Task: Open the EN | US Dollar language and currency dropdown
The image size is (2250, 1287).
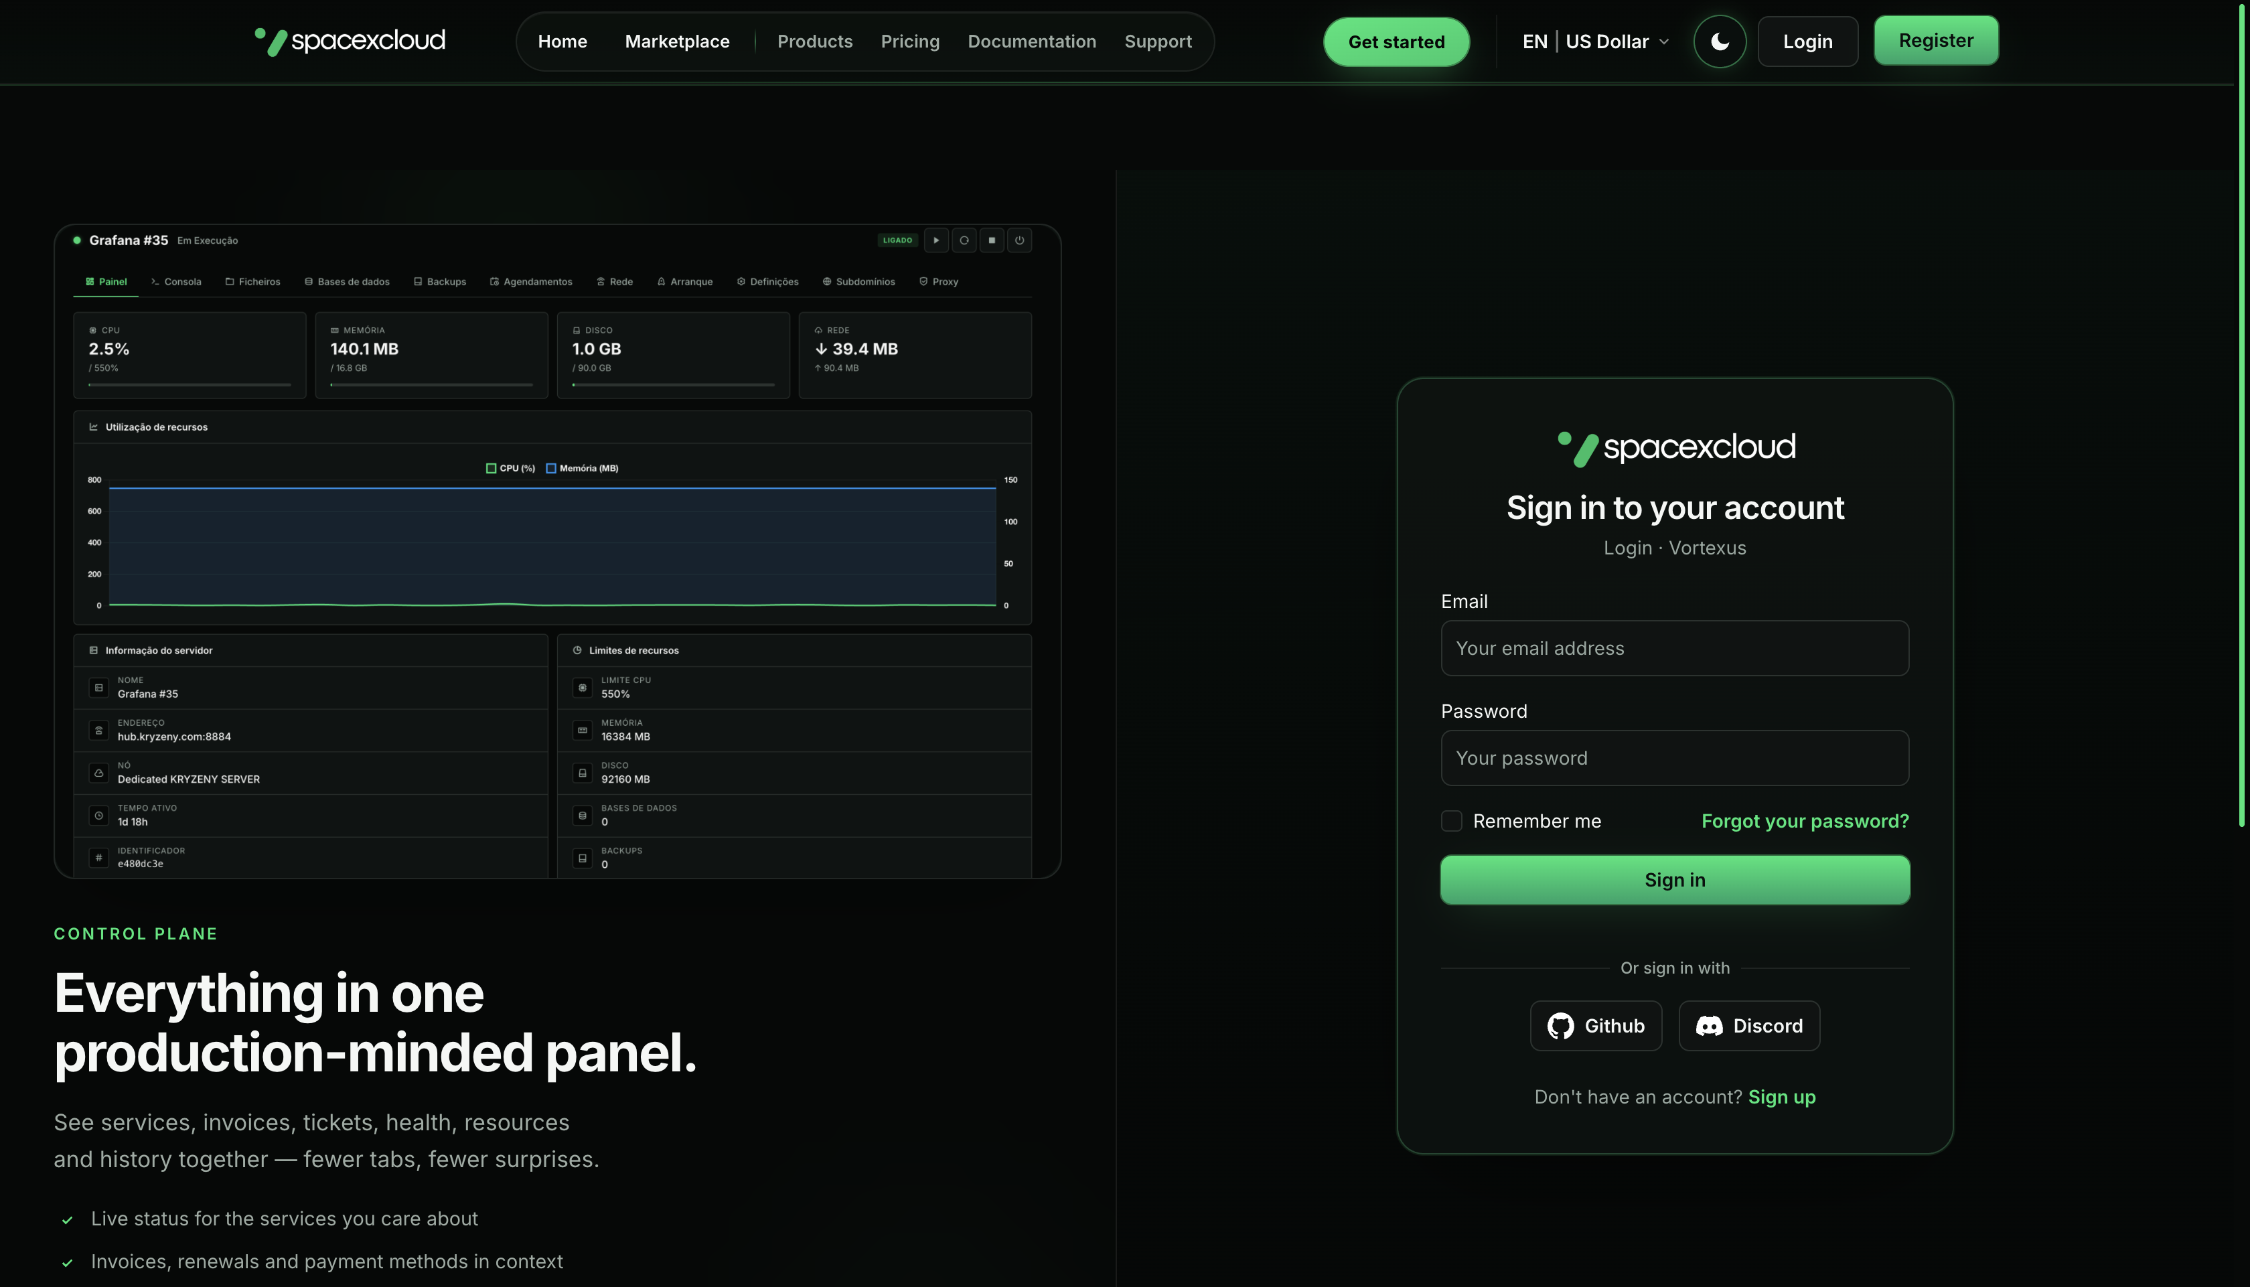Action: click(1595, 42)
